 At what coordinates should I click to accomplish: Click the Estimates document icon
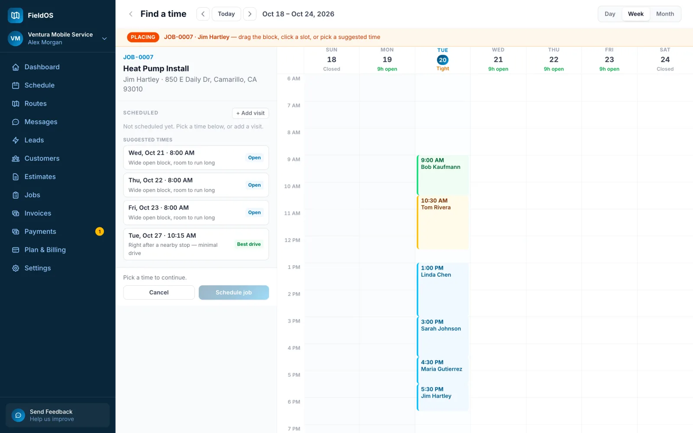16,177
